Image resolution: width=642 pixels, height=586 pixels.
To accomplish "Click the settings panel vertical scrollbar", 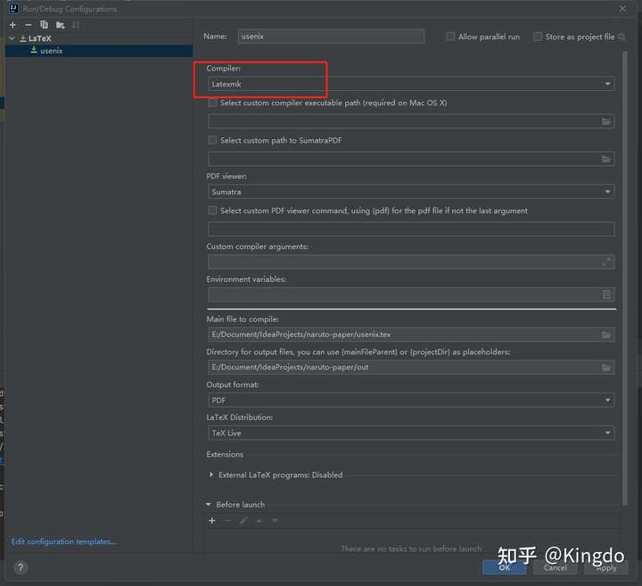I will click(624, 278).
